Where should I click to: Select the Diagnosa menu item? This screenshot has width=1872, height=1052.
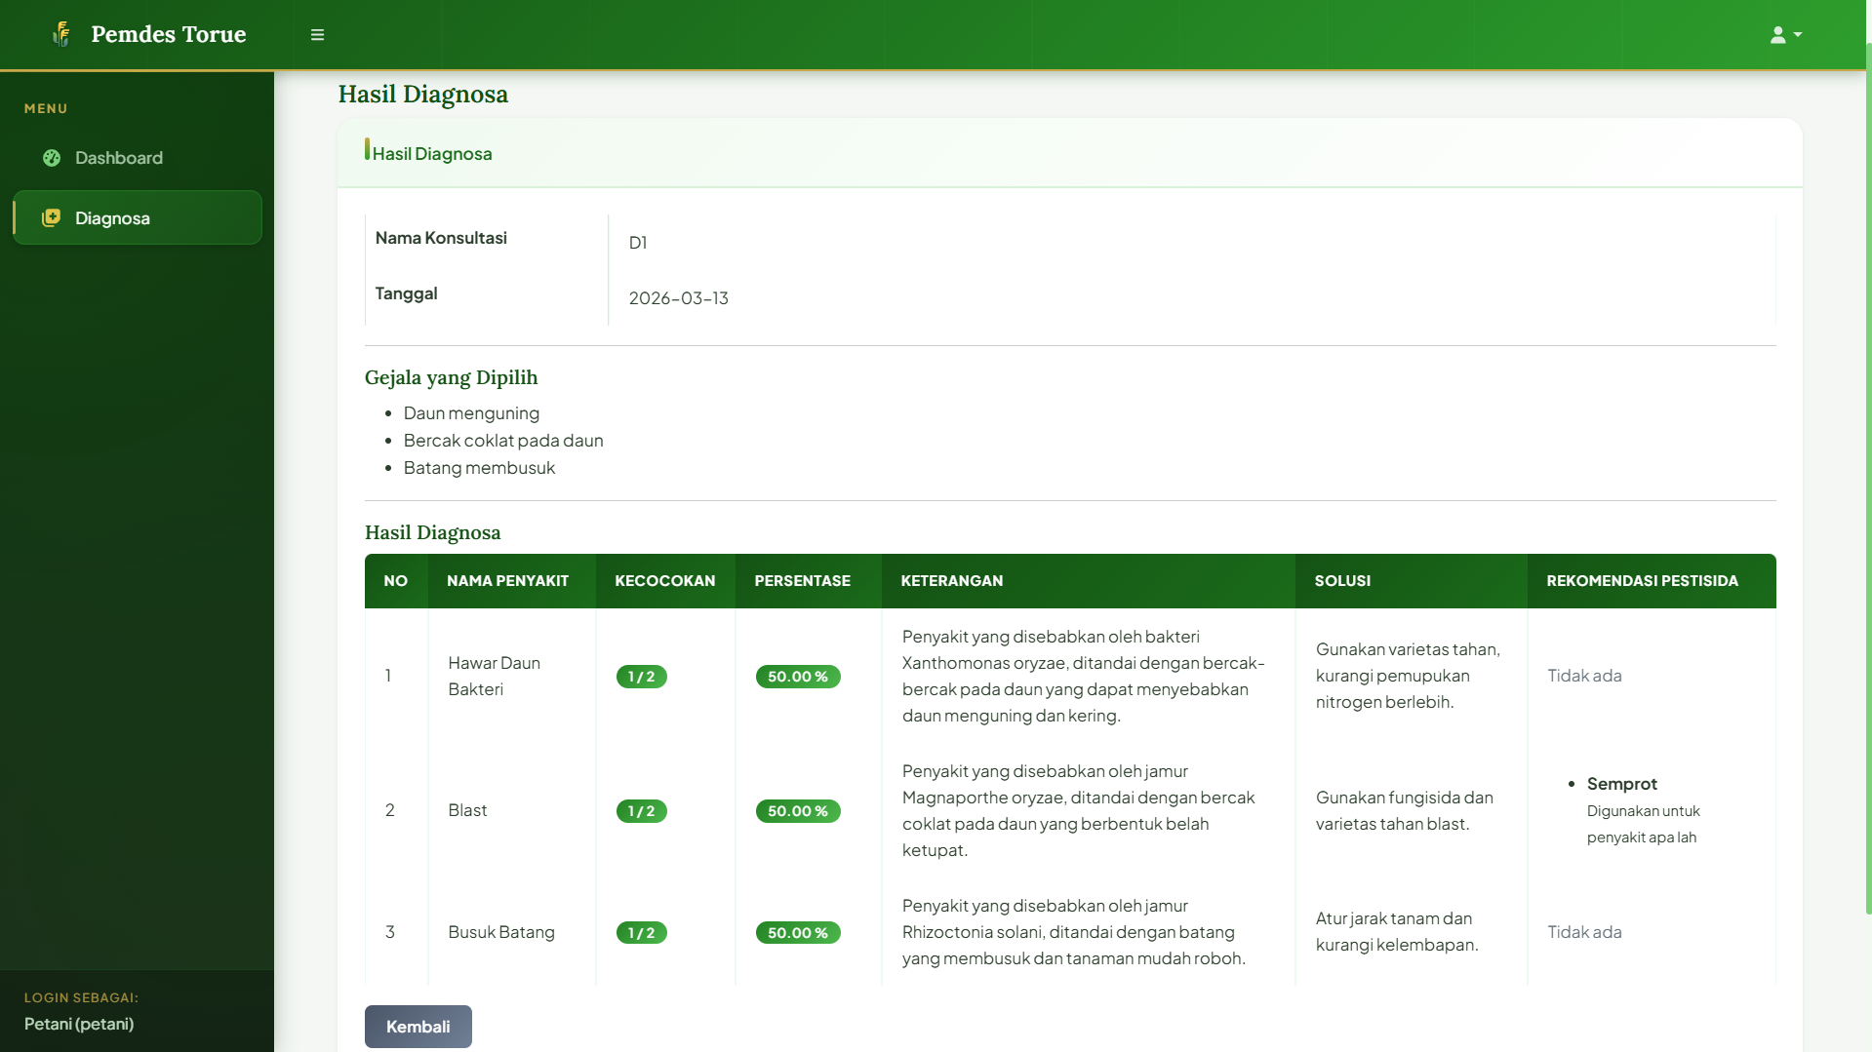click(112, 218)
